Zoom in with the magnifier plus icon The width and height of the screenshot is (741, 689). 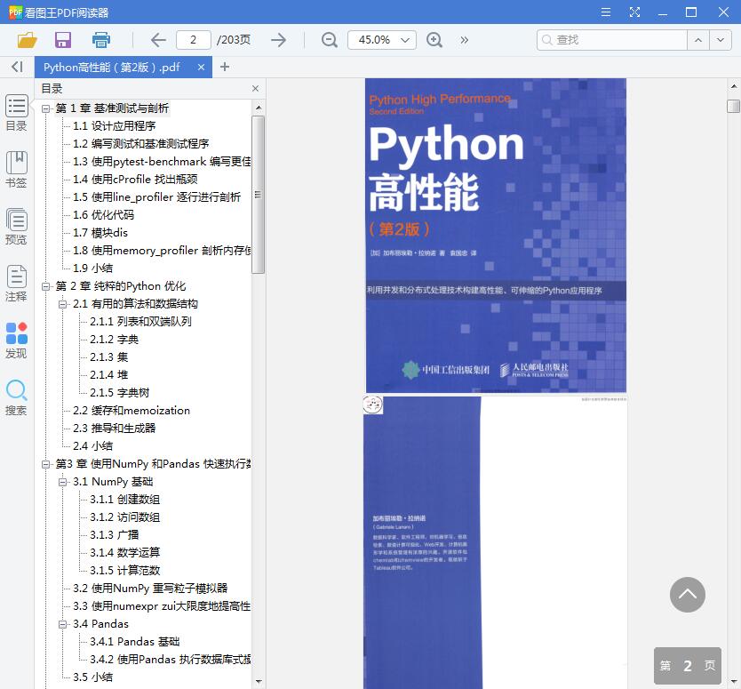coord(434,39)
